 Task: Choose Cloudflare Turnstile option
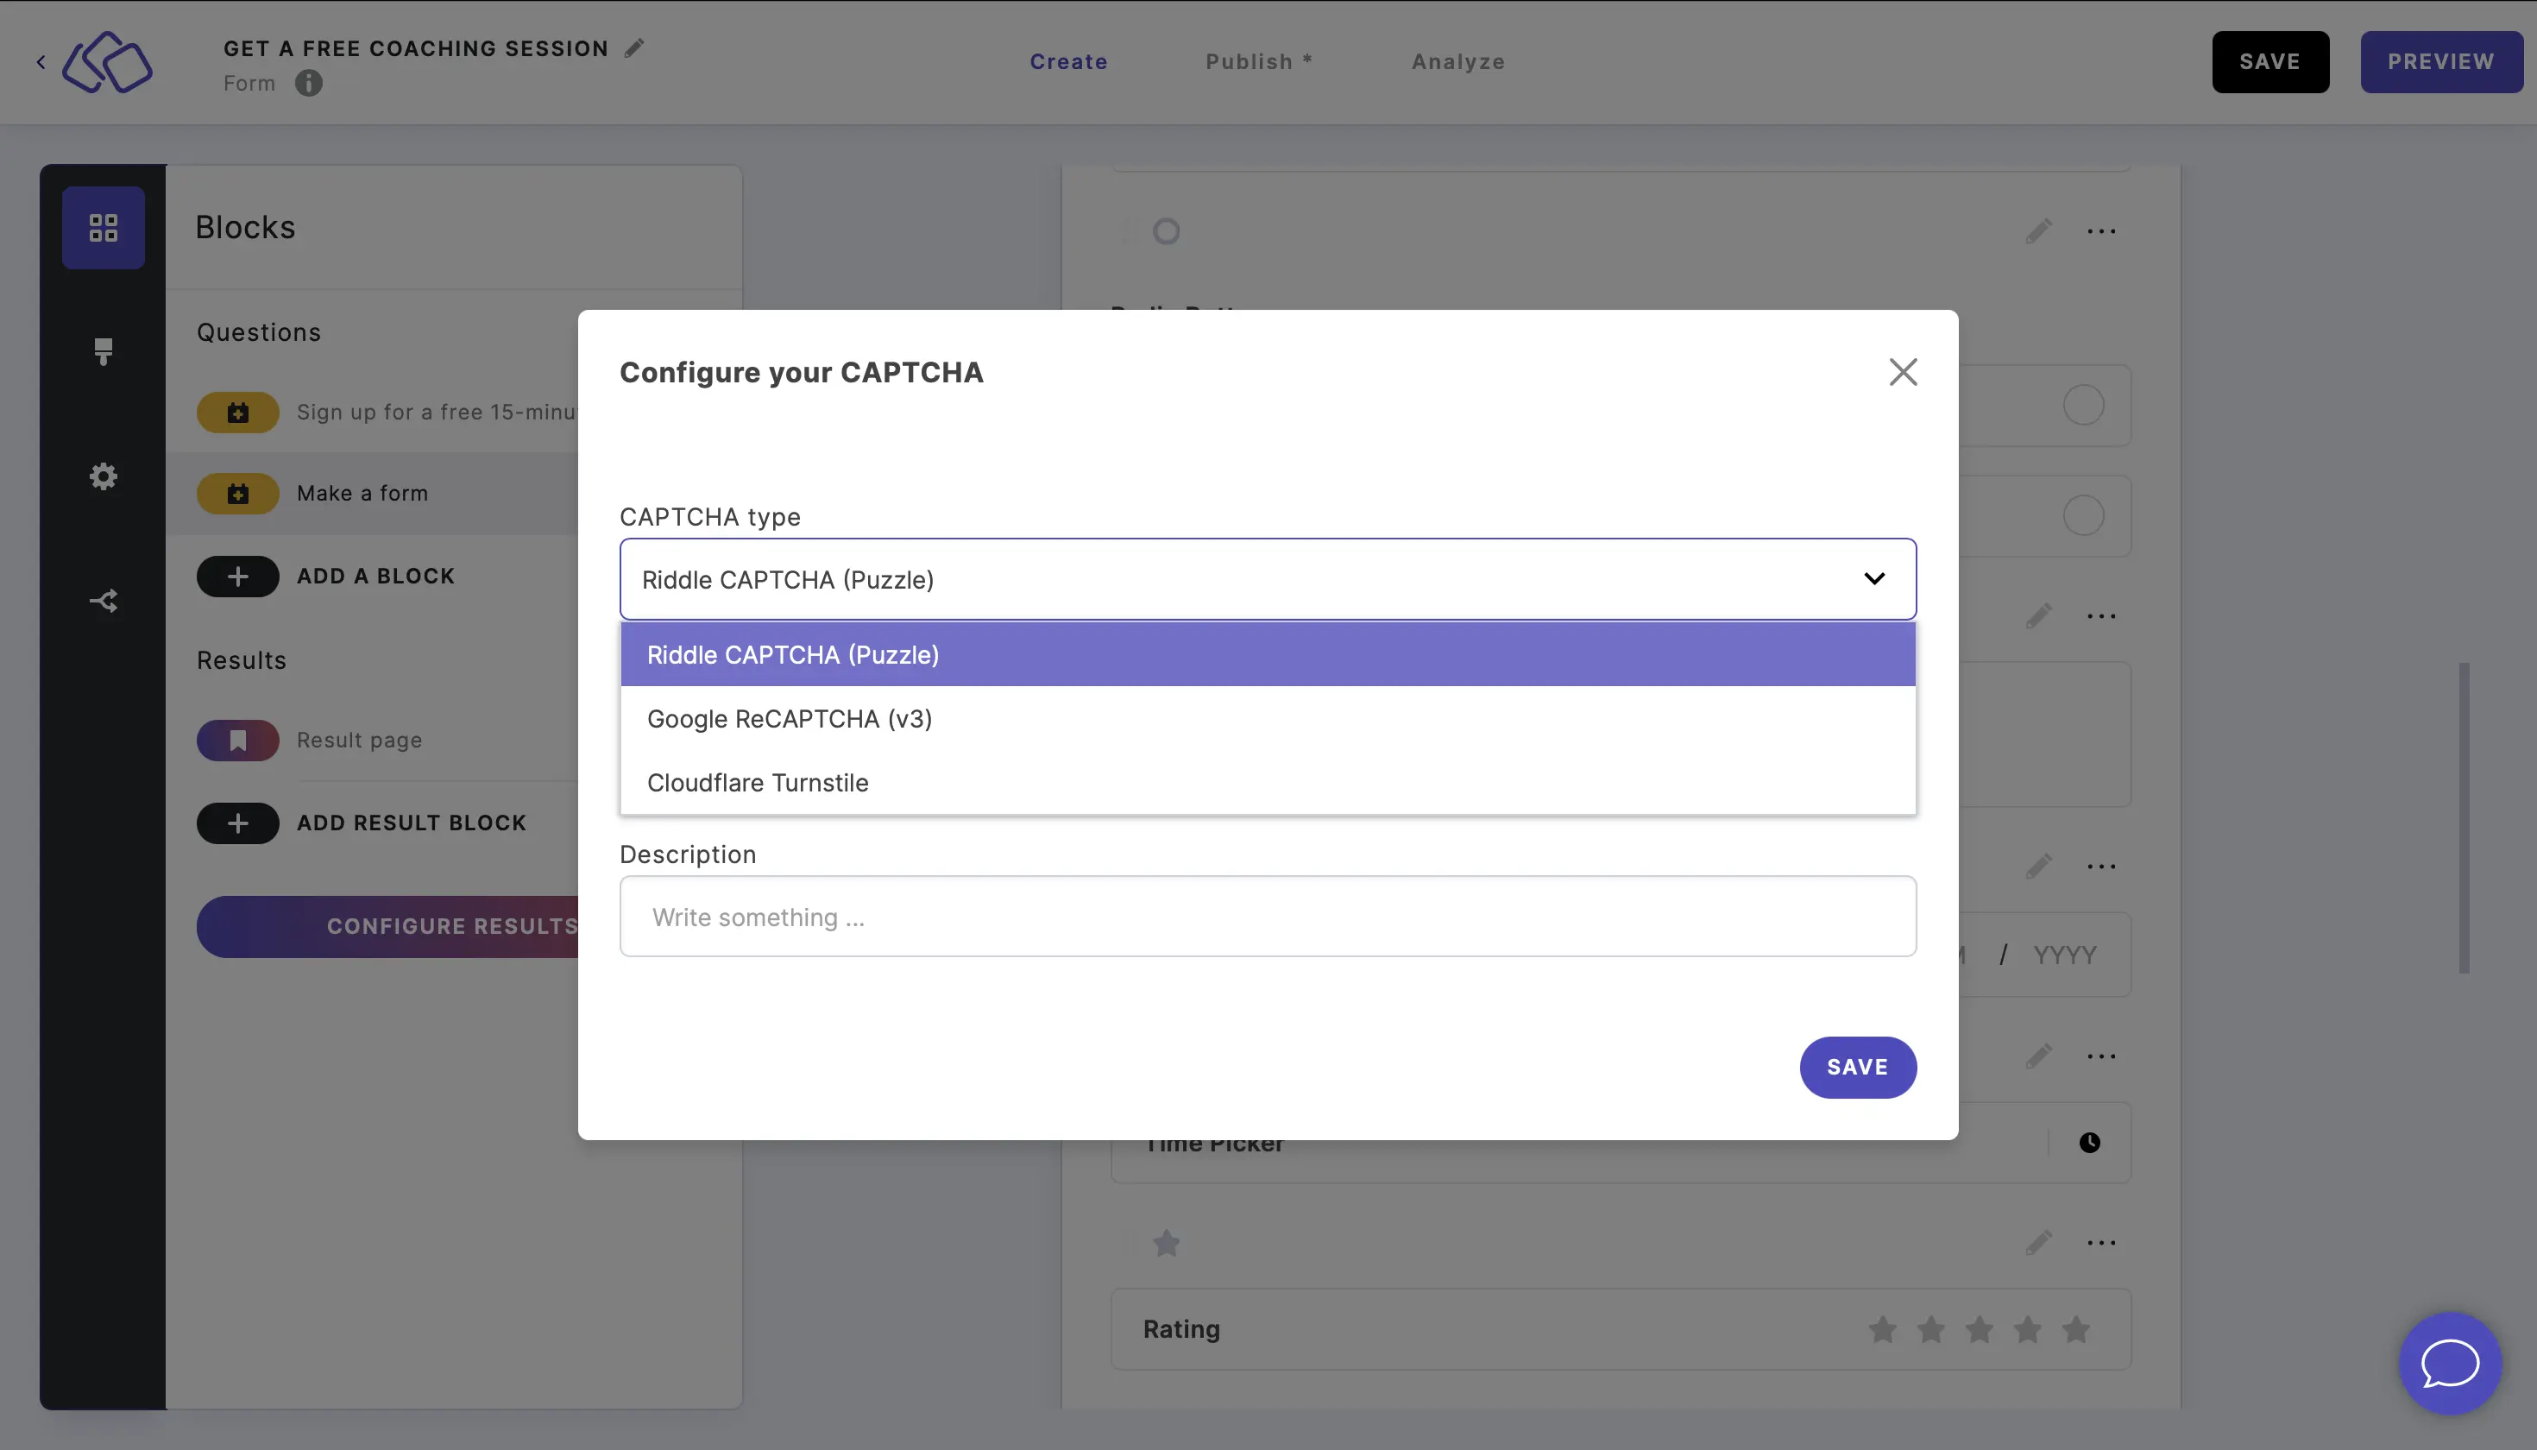point(1268,782)
